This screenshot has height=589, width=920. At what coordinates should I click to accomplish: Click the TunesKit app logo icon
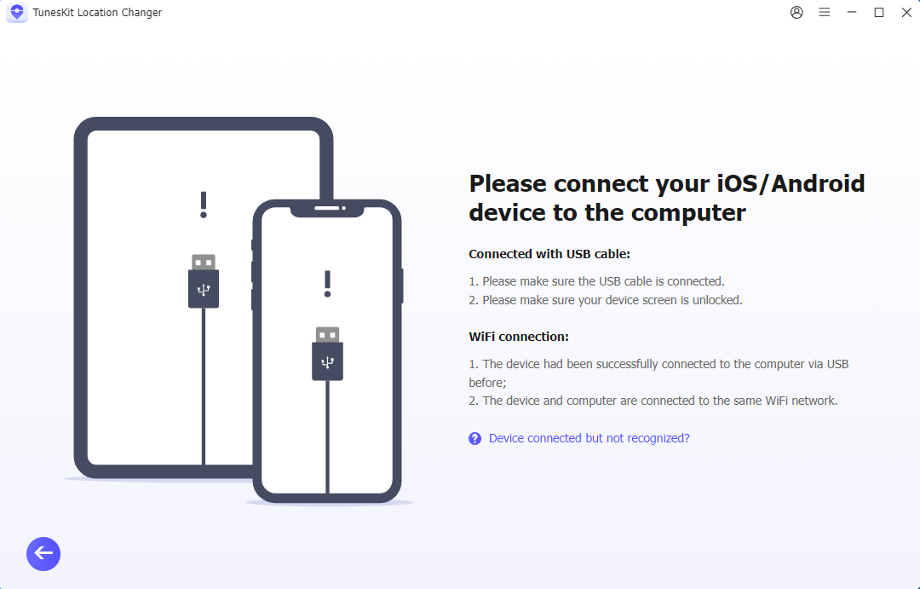click(x=16, y=13)
